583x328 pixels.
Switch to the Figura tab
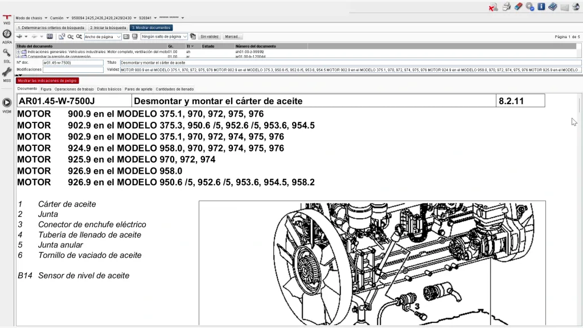(x=46, y=89)
